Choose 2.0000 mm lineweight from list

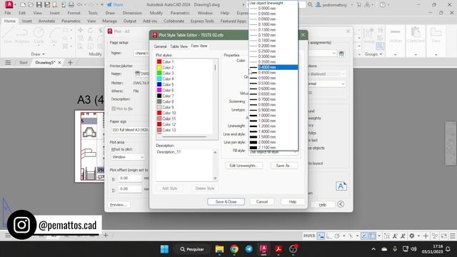[273, 142]
